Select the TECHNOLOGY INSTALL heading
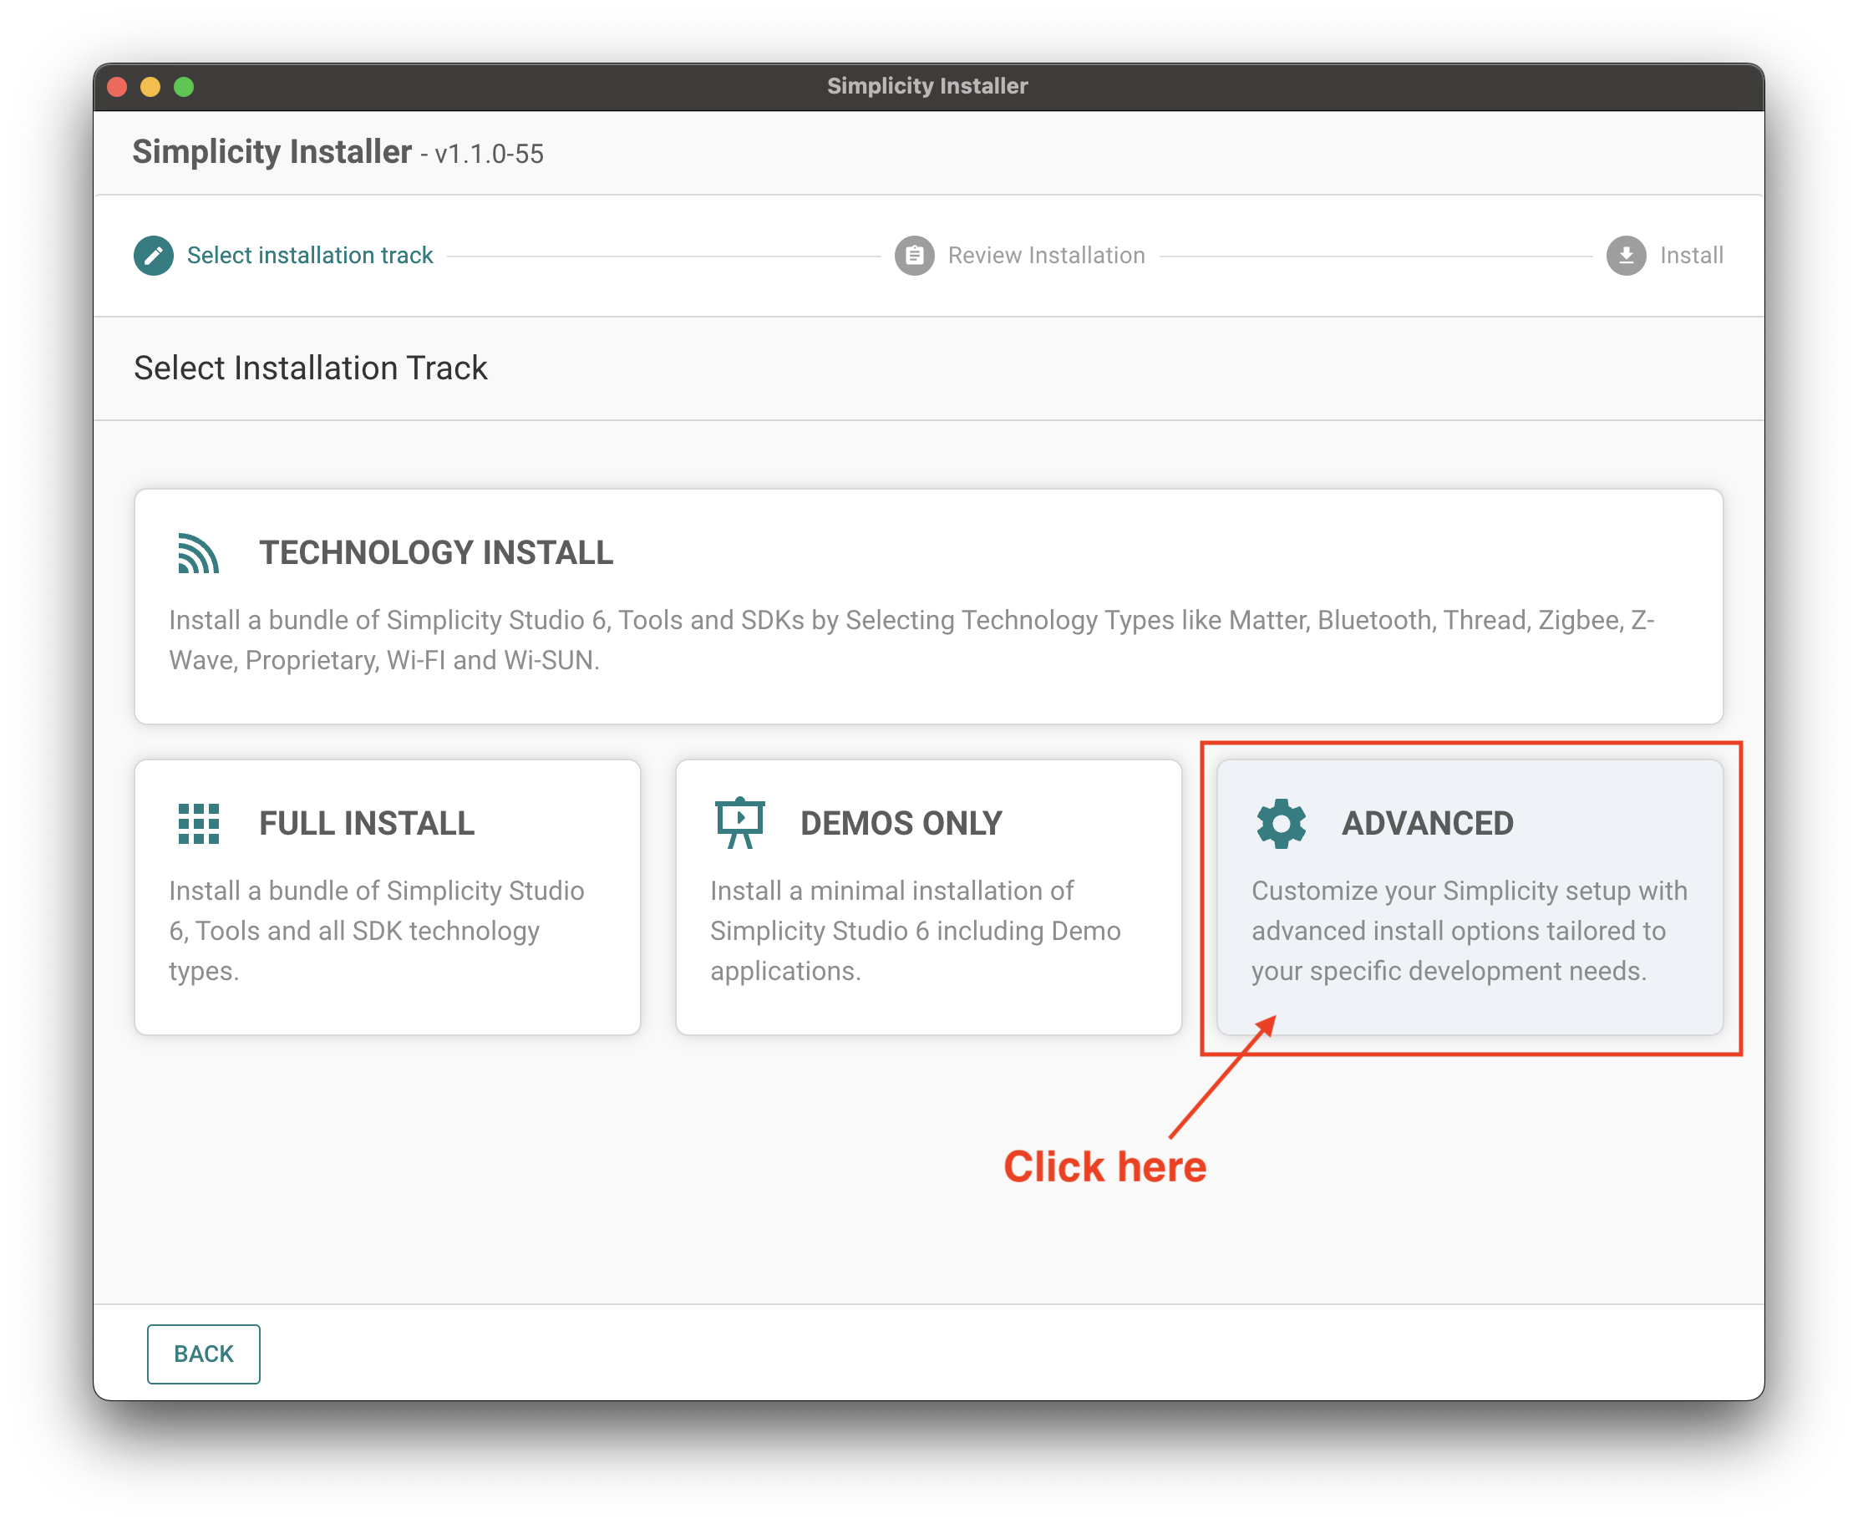 click(x=435, y=553)
